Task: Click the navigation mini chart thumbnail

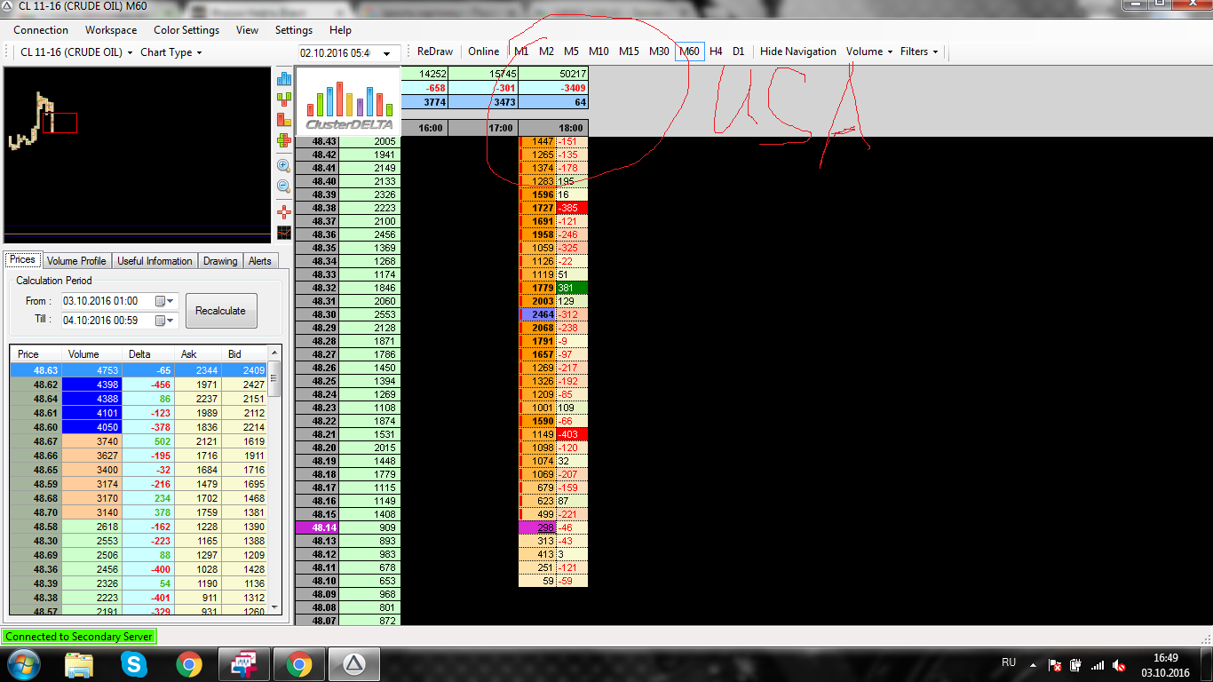Action: 137,154
